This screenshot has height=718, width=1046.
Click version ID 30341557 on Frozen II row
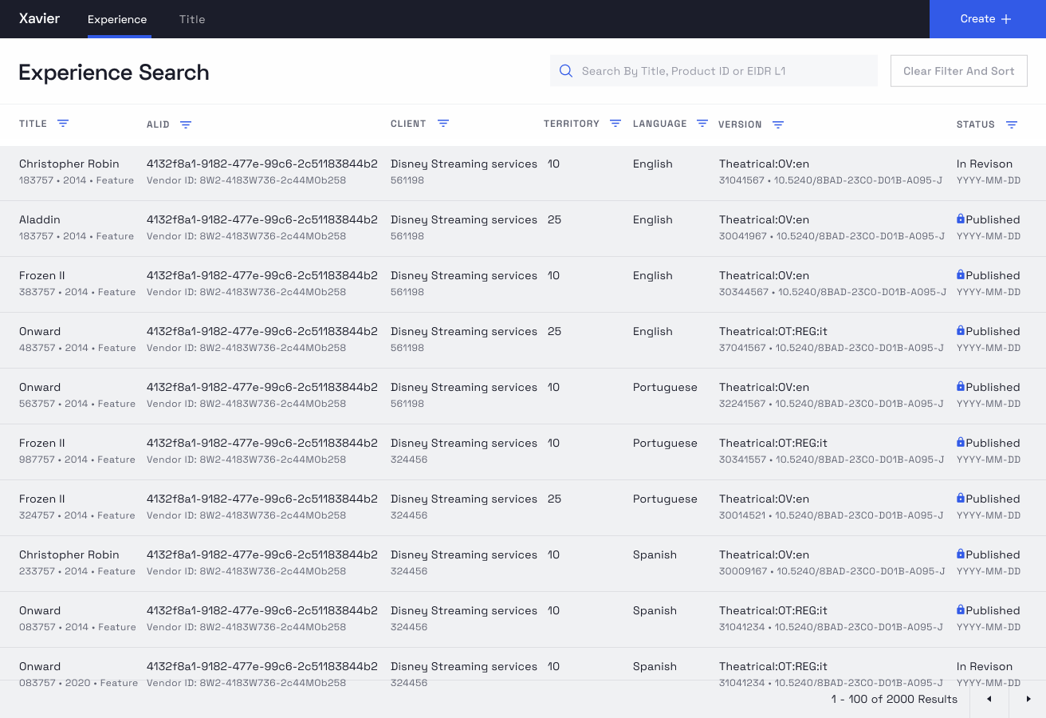click(743, 460)
